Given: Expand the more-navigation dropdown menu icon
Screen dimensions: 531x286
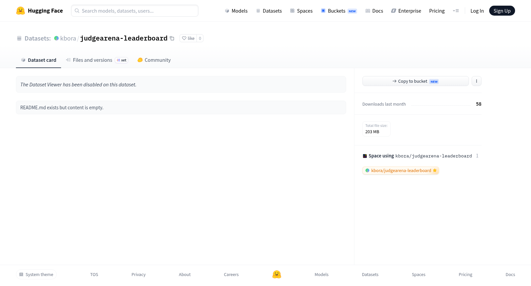Looking at the screenshot, I should (x=456, y=11).
